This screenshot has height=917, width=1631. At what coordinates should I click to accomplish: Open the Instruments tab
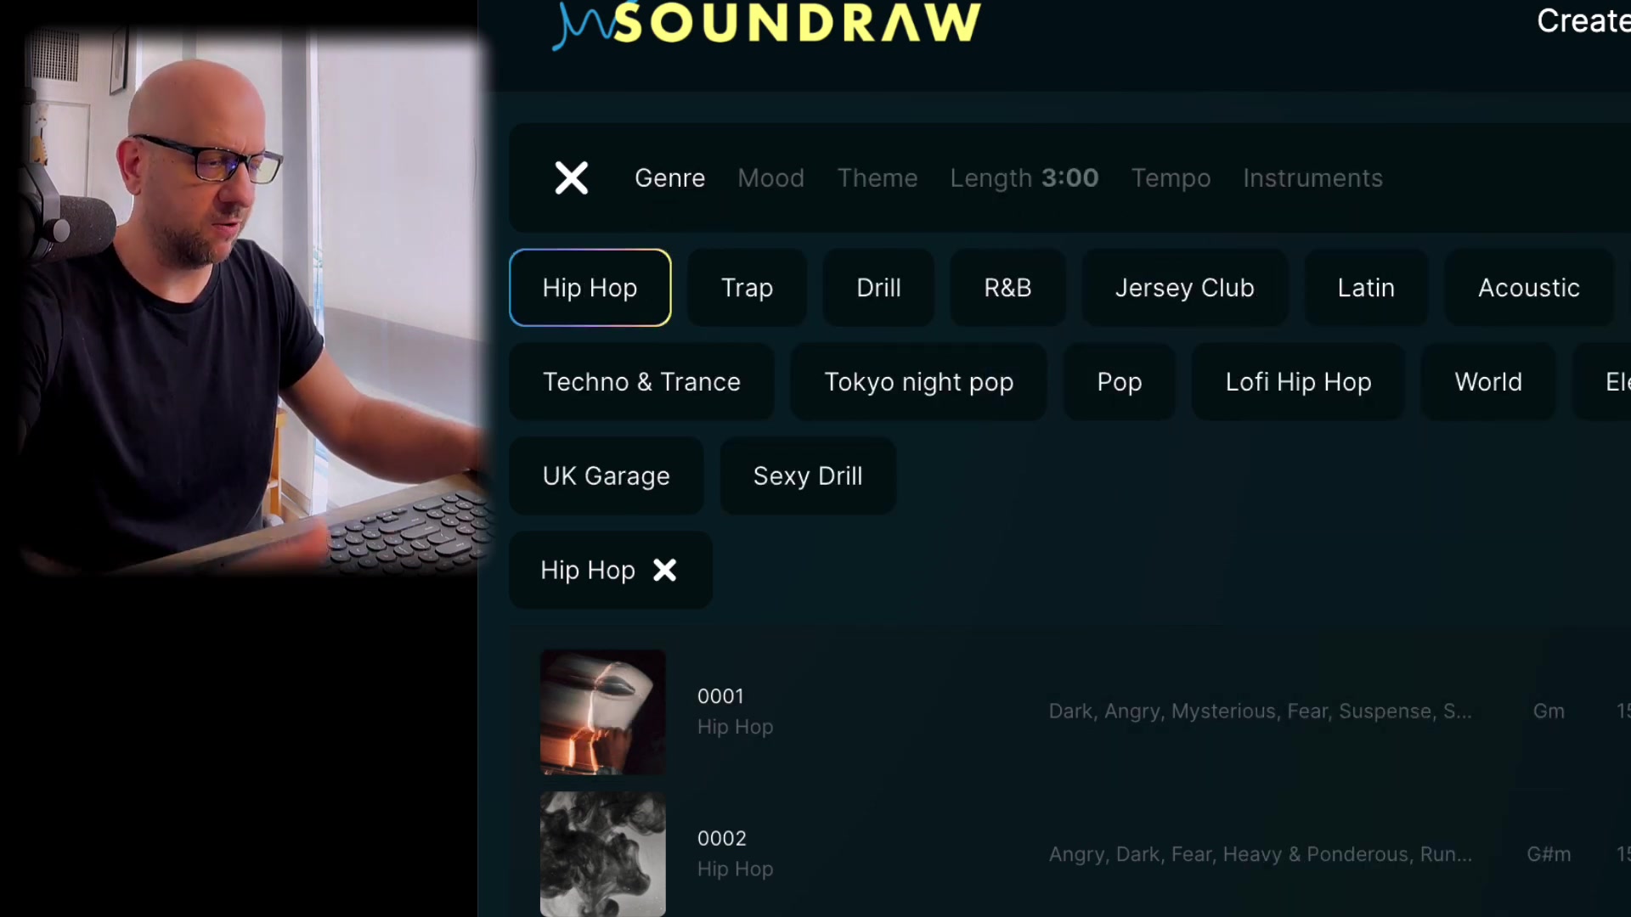tap(1312, 178)
